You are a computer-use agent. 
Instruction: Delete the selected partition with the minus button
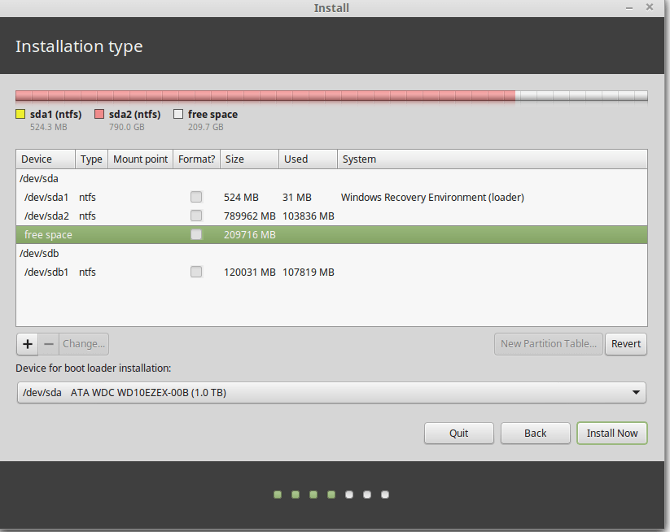coord(48,343)
